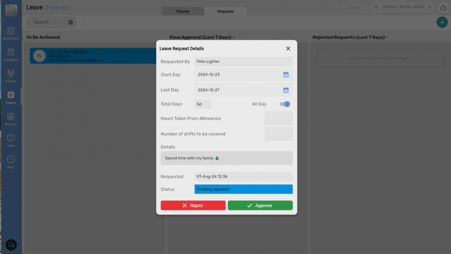
Task: Click the green plus to add leave
Action: 442,22
